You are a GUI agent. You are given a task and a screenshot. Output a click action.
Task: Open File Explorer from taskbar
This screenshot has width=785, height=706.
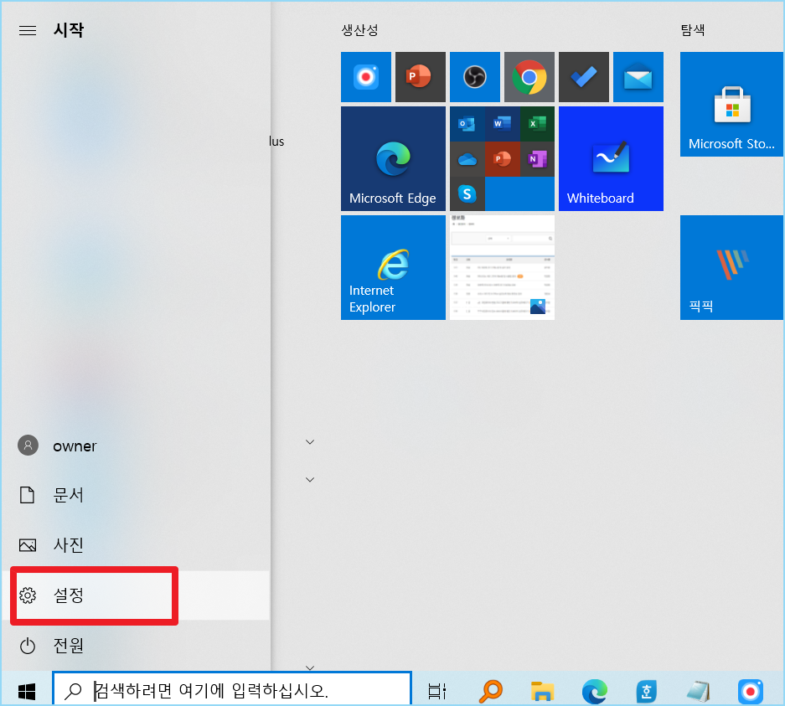pos(542,692)
